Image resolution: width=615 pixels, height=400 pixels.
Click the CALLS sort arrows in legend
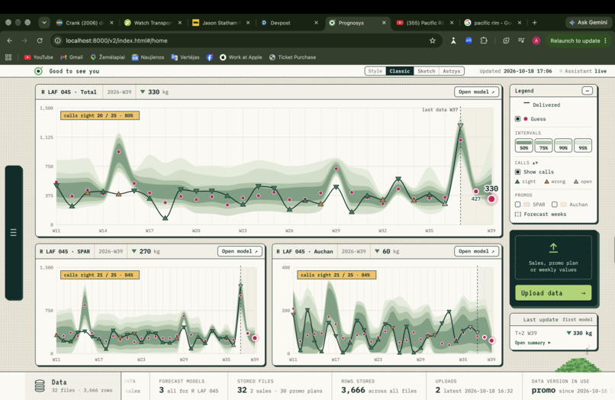pyautogui.click(x=536, y=163)
